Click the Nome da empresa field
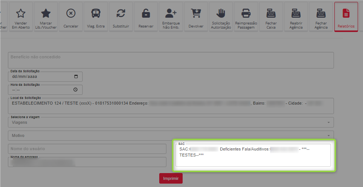Viewport: 363px width, 187px height. (87, 162)
